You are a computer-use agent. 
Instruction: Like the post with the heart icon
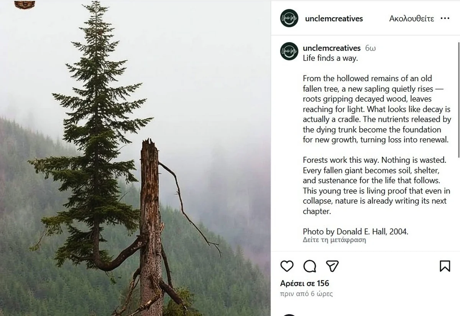click(287, 266)
